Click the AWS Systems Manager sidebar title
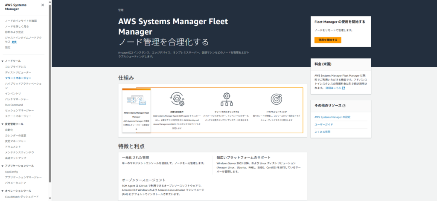437x201 pixels. (x=16, y=7)
